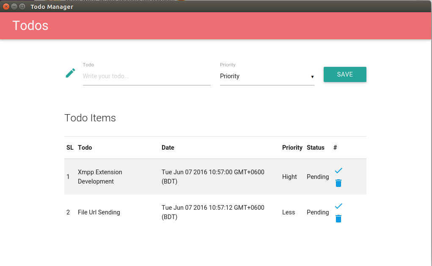Open the Priority dropdown
Screen dimensions: 432x266
(x=267, y=76)
